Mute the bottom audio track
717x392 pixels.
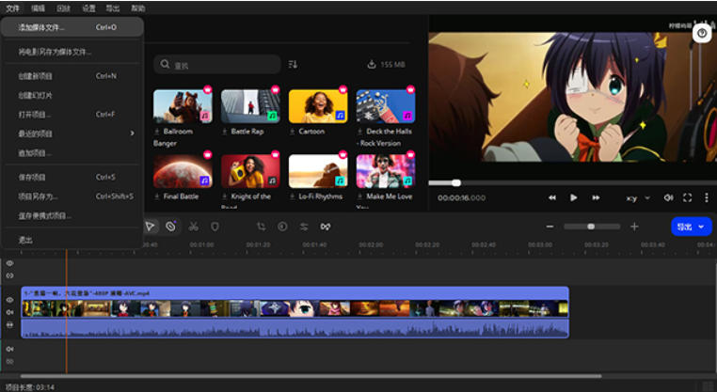click(x=9, y=349)
